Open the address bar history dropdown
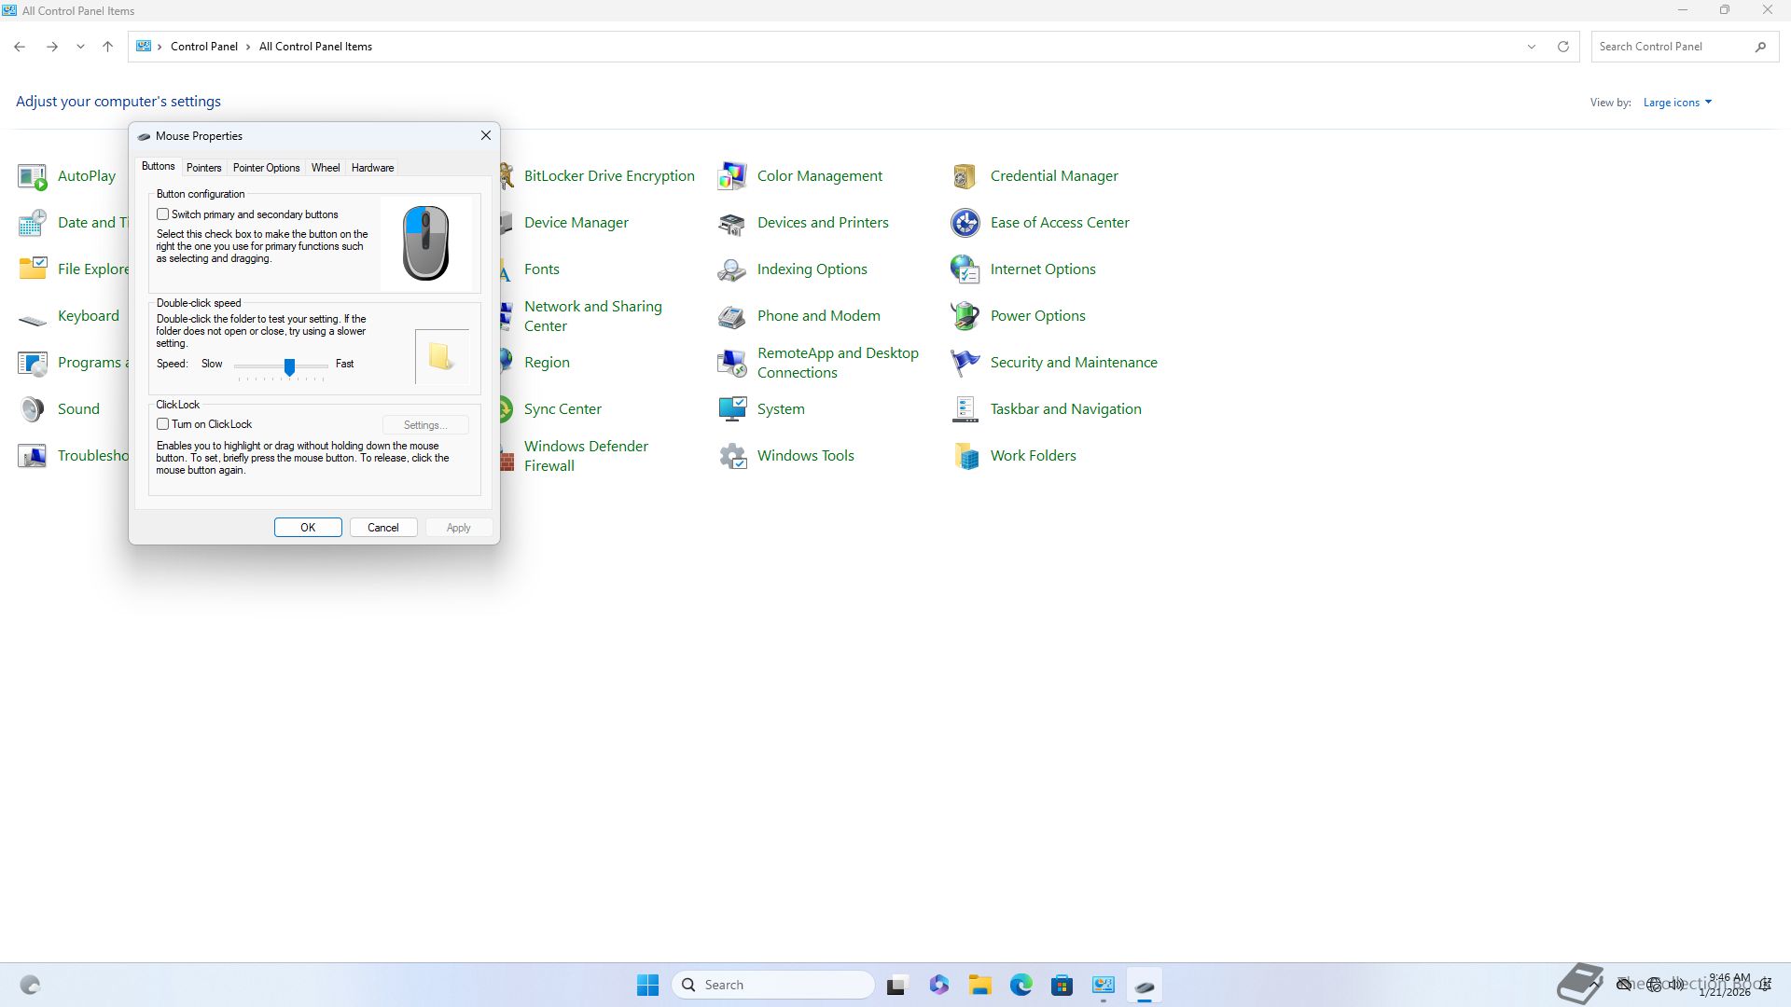The height and width of the screenshot is (1007, 1791). pos(1531,47)
